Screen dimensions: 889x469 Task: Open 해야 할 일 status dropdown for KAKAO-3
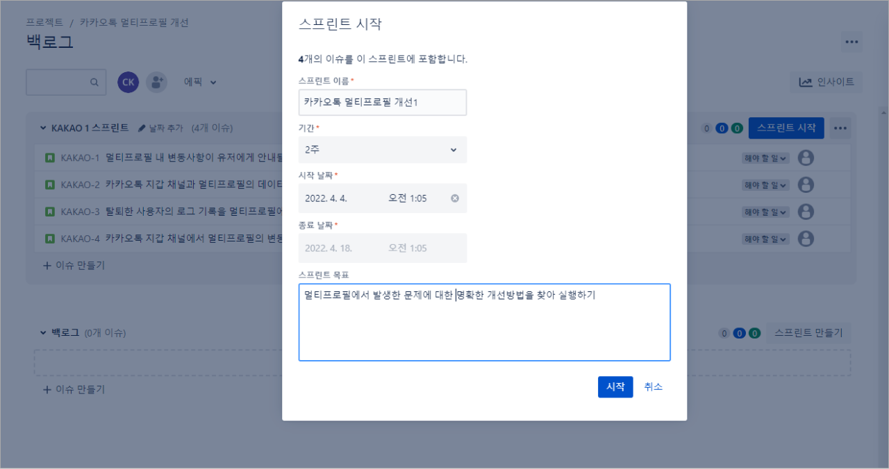click(765, 212)
